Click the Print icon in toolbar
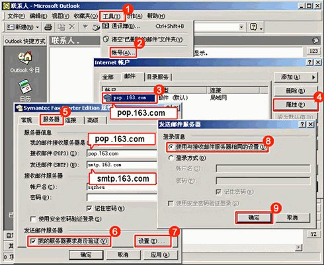The height and width of the screenshot is (265, 324). point(48,27)
